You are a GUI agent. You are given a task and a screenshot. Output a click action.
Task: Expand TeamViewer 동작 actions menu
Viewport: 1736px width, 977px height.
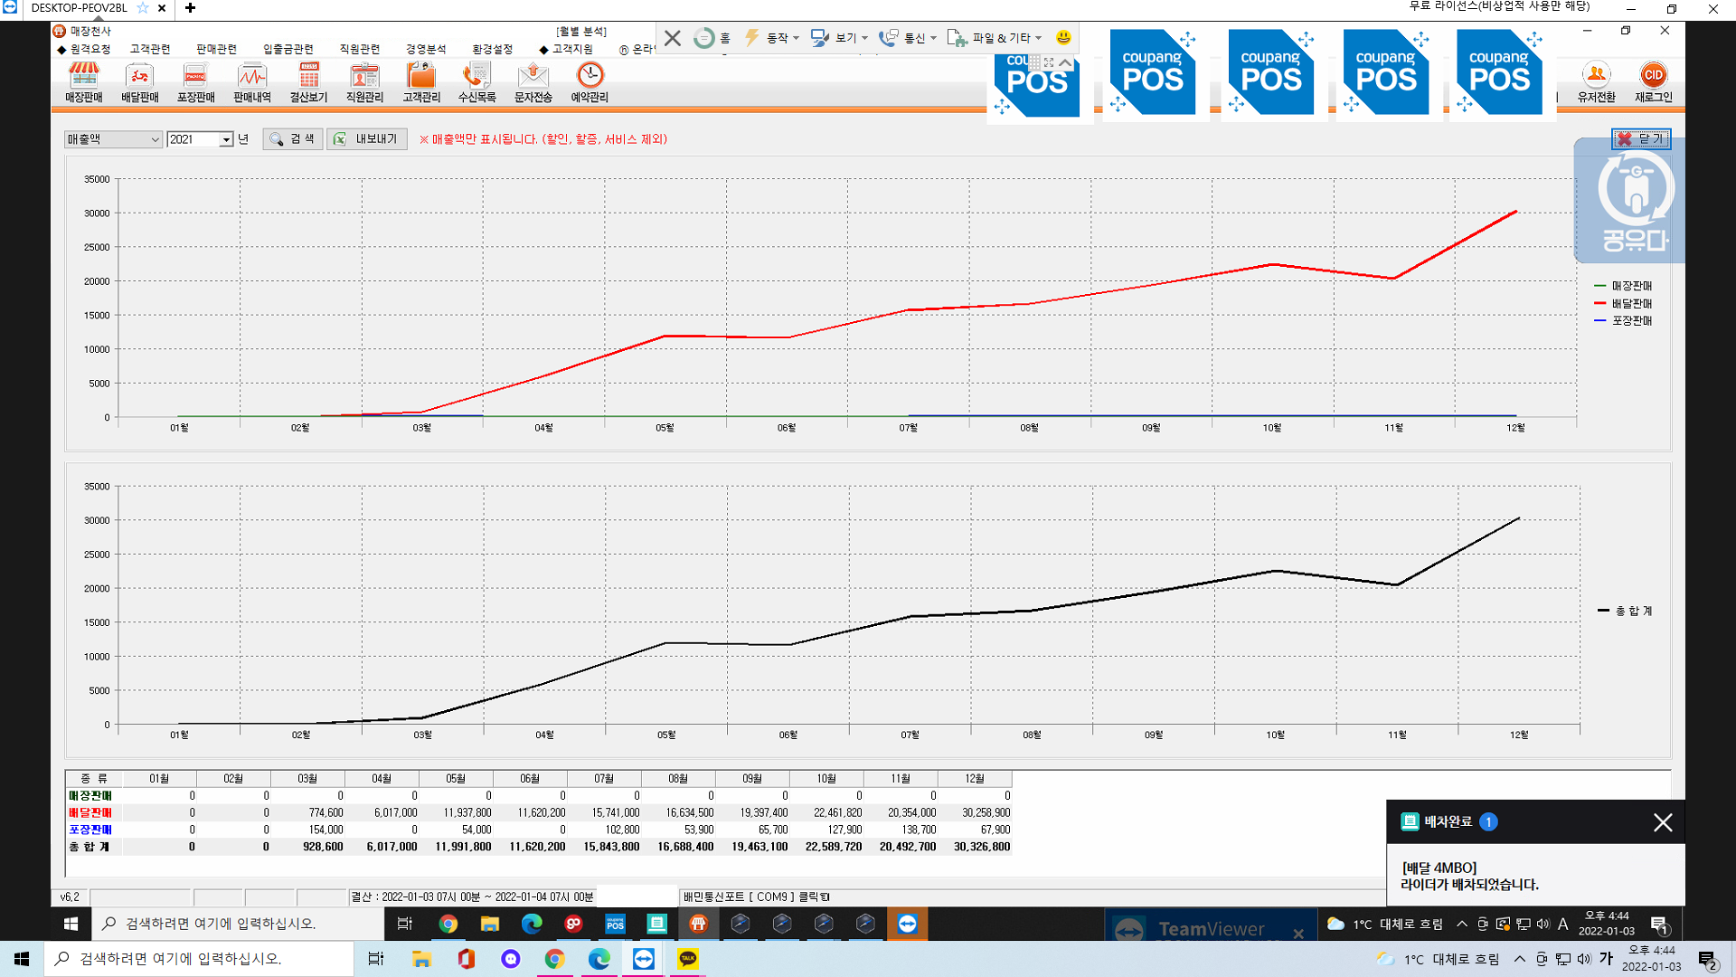pos(772,38)
